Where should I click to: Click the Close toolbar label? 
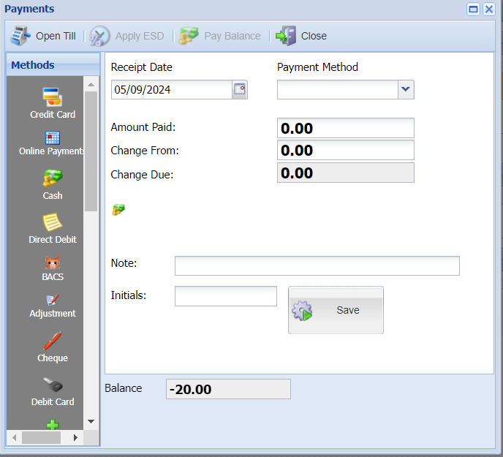click(314, 36)
